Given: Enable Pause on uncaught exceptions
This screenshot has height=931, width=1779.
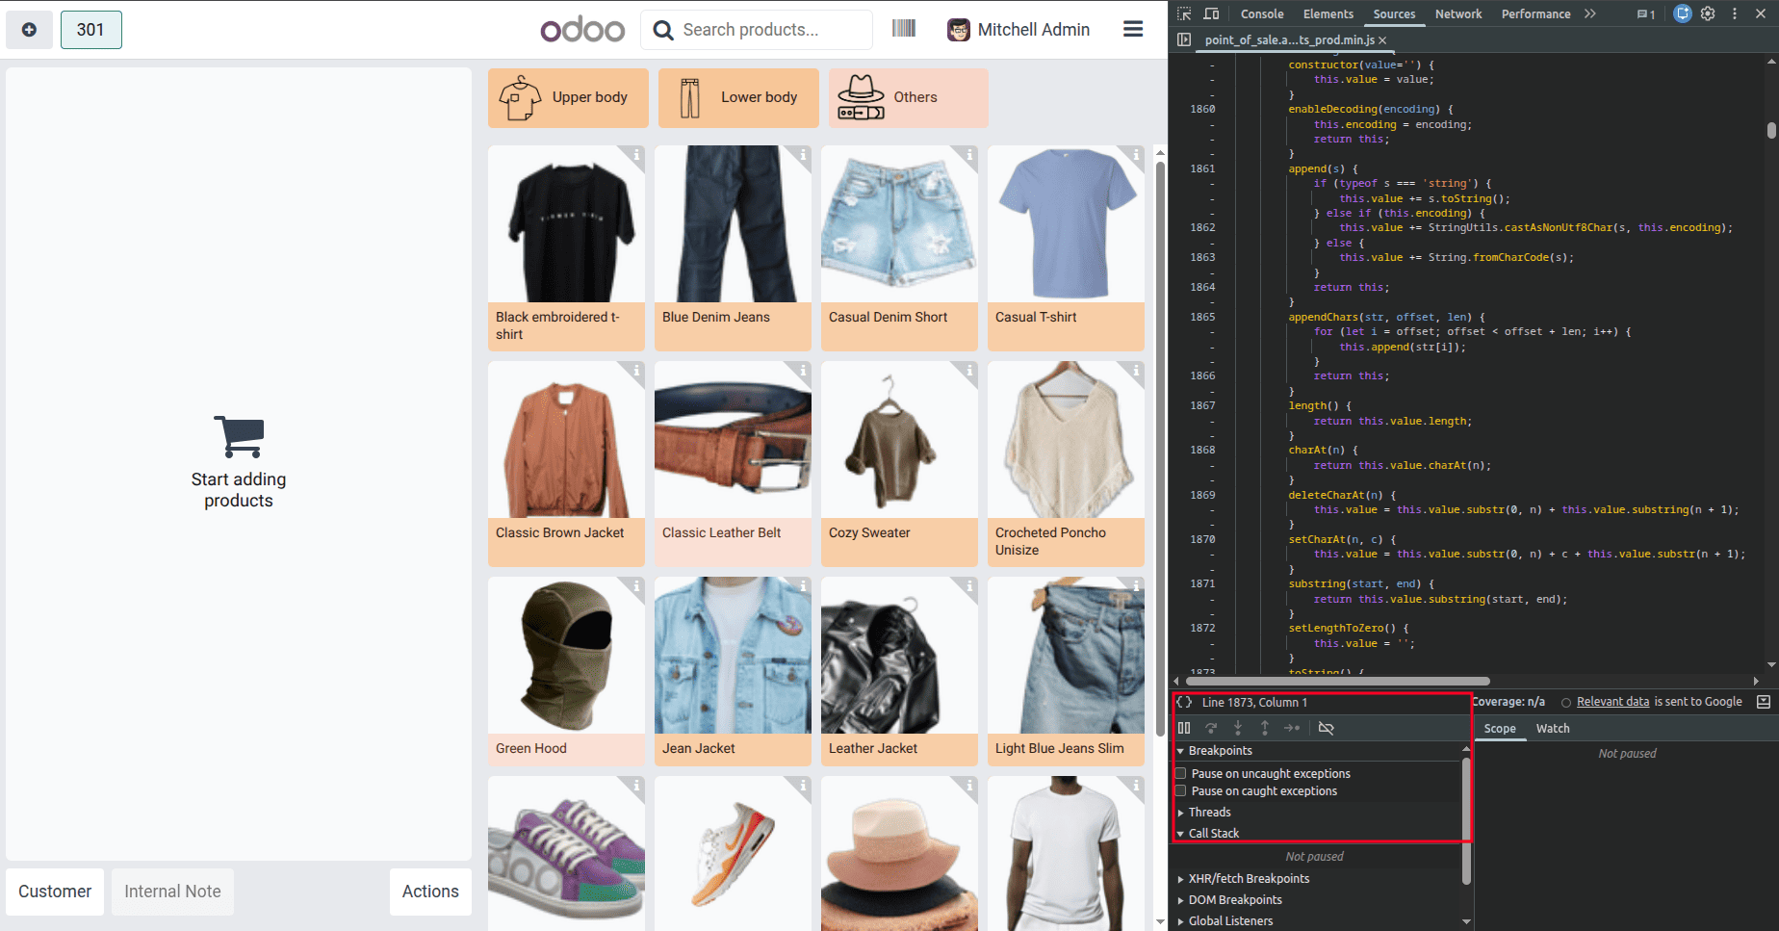Looking at the screenshot, I should pos(1180,773).
